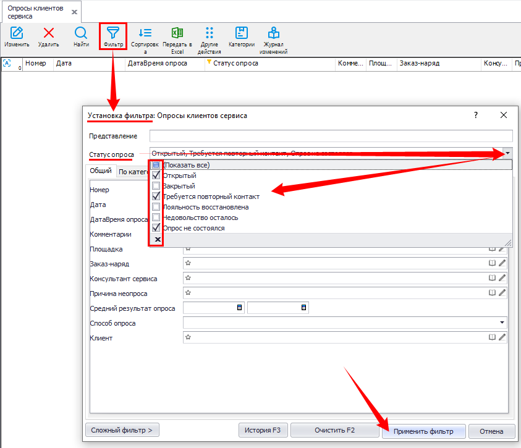Open Журнал изменений icon
This screenshot has height=448, width=521.
pyautogui.click(x=273, y=33)
